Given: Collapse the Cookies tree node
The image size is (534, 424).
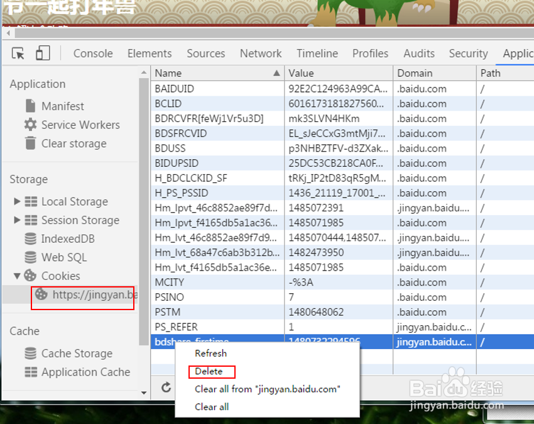Looking at the screenshot, I should (17, 276).
